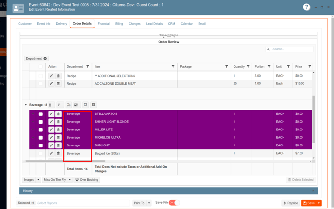Delete the AC-CALZONE DOUBLE MEAT row
This screenshot has width=334, height=209.
[x=58, y=83]
